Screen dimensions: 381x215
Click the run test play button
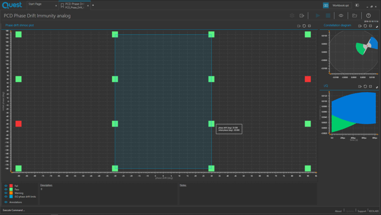318,16
